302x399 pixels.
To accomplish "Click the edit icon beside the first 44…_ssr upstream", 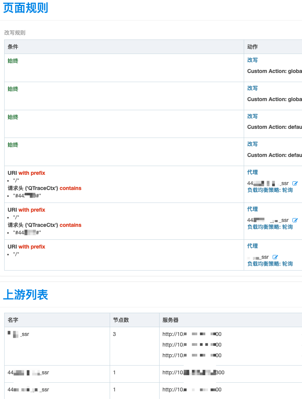I will [x=295, y=183].
